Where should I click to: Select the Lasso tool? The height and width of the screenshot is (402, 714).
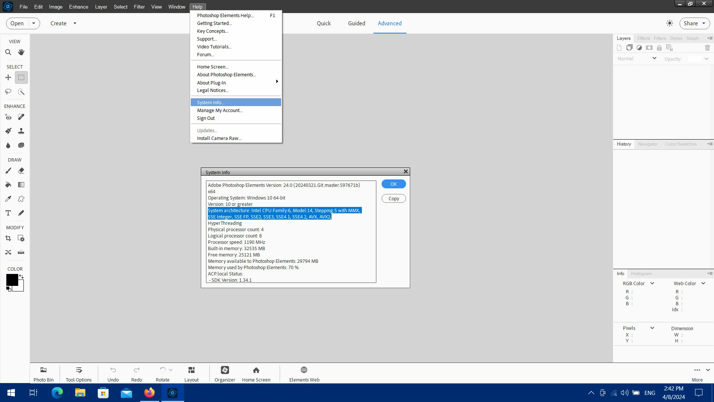(8, 92)
